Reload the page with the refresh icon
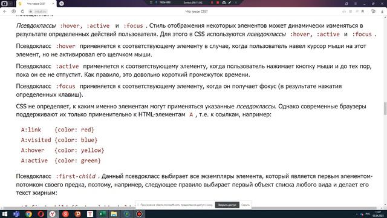The image size is (387, 218). click(22, 12)
